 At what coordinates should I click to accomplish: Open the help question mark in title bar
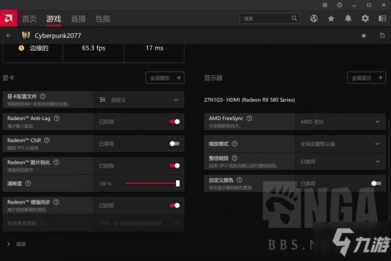pyautogui.click(x=340, y=5)
